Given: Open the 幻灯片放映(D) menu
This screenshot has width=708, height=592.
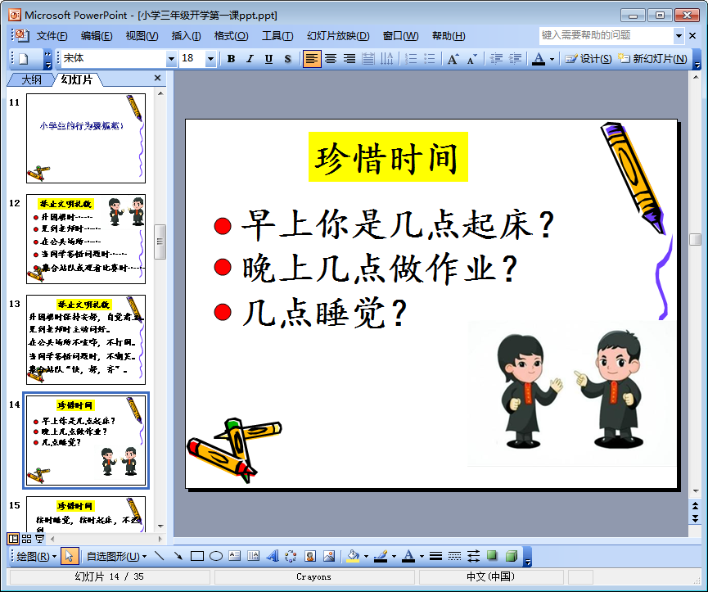Looking at the screenshot, I should pos(338,36).
